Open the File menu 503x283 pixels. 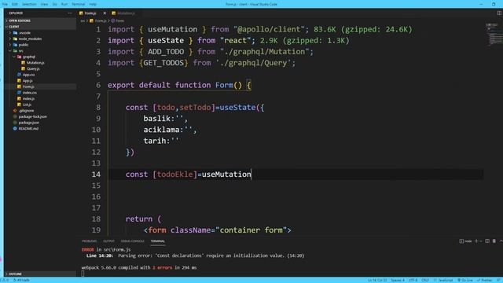point(5,4)
